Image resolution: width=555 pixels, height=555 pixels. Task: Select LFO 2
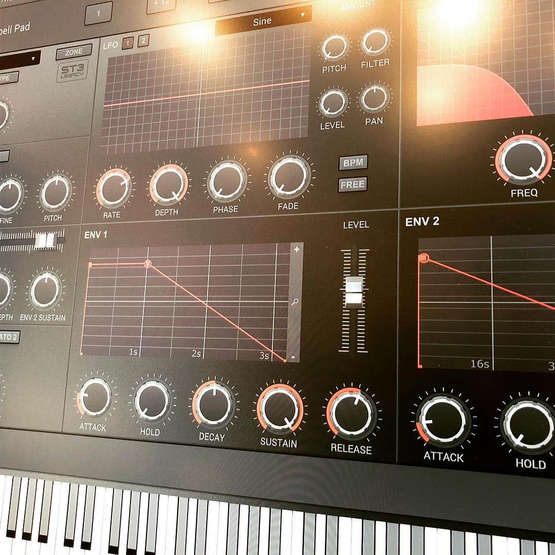click(143, 41)
